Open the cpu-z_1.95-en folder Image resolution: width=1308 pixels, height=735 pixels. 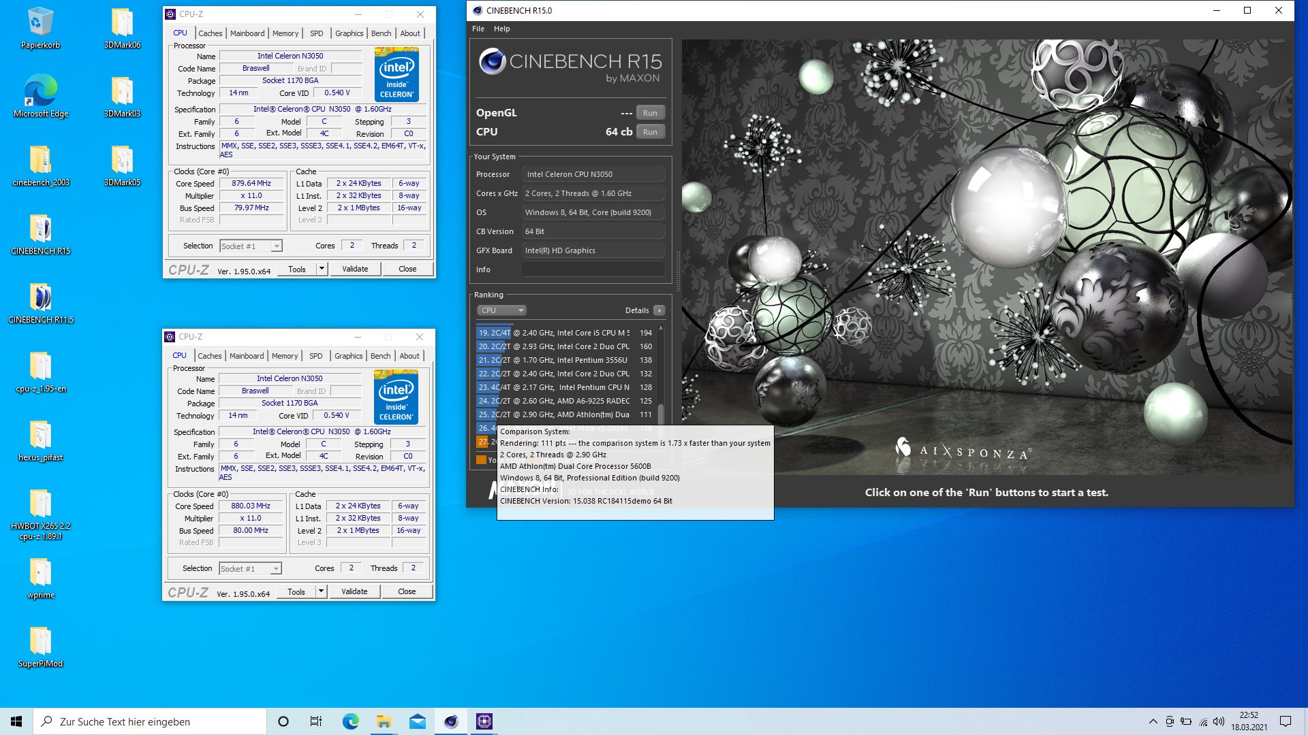click(40, 372)
